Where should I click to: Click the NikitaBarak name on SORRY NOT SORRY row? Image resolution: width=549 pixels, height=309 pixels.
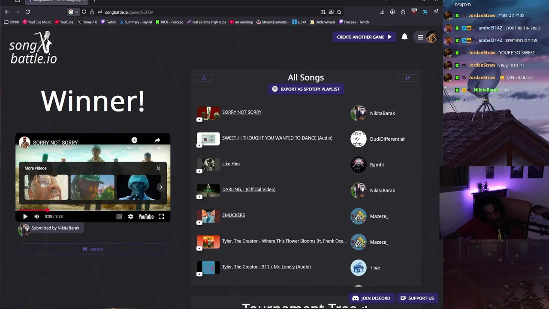[x=383, y=113]
